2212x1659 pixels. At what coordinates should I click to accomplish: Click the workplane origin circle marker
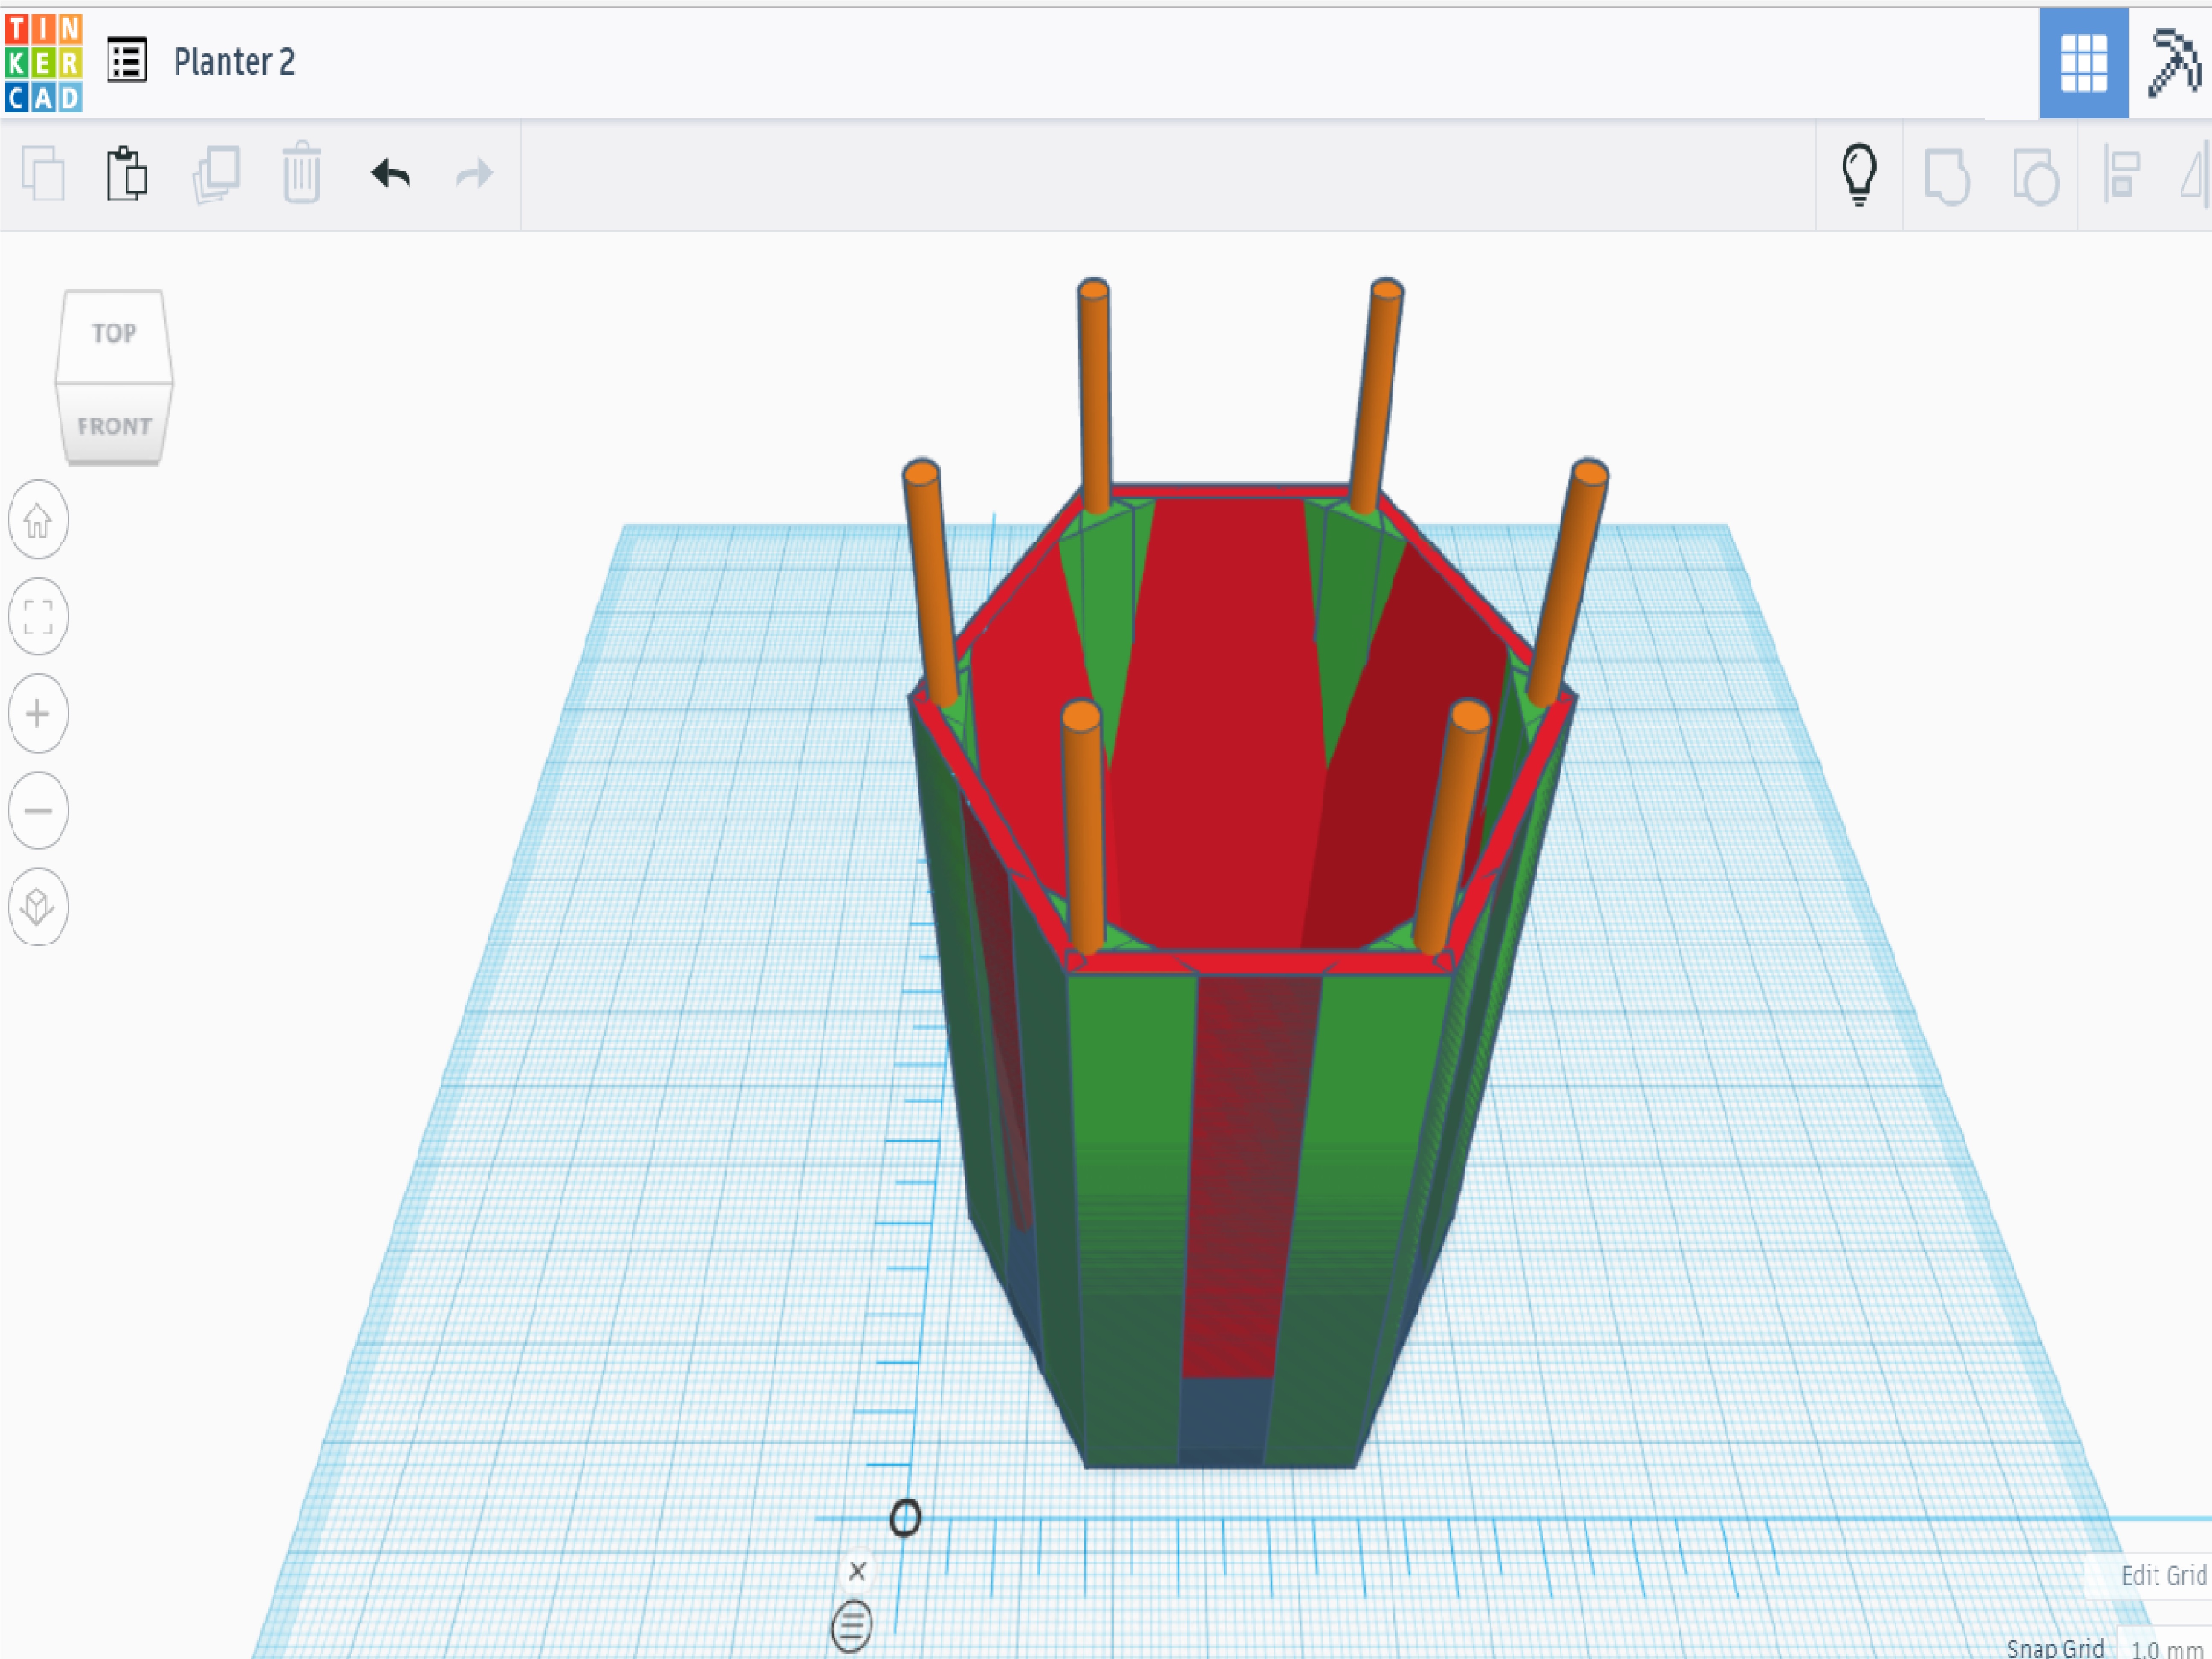(905, 1518)
